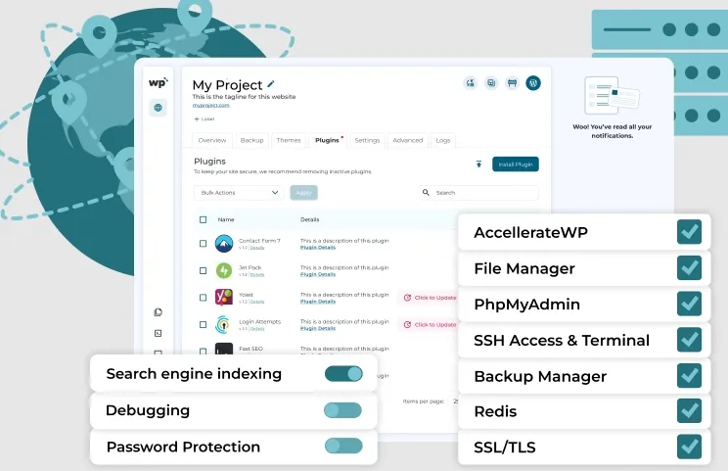This screenshot has height=471, width=728.
Task: Open the terminal icon in the sidebar
Action: tap(158, 333)
